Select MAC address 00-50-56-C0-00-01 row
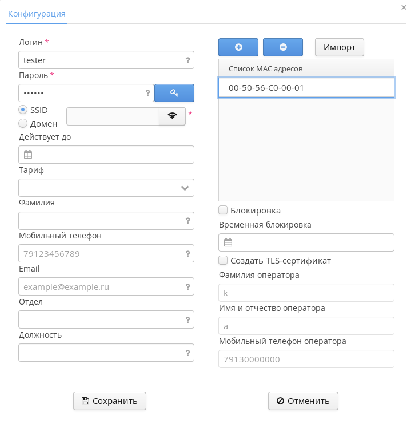Viewport: 411px width, 425px height. click(x=306, y=88)
